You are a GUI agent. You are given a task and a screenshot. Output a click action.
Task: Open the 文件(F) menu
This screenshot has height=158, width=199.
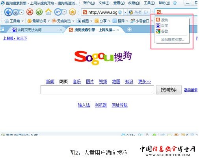pyautogui.click(x=104, y=3)
